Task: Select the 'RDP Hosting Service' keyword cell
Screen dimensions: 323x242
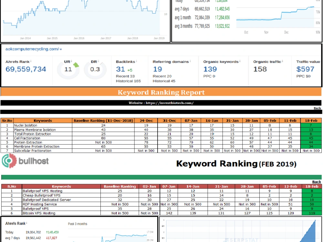Action: (61, 204)
